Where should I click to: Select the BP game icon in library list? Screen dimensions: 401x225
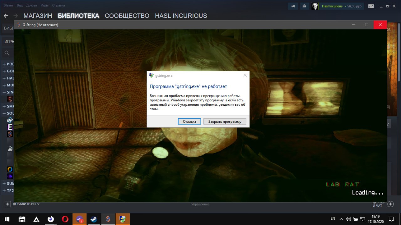click(10, 120)
